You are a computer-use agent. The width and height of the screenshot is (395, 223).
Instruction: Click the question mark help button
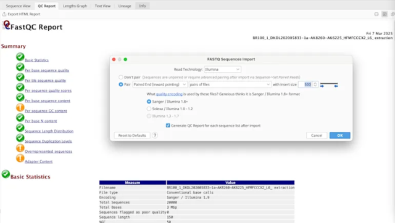pyautogui.click(x=155, y=136)
